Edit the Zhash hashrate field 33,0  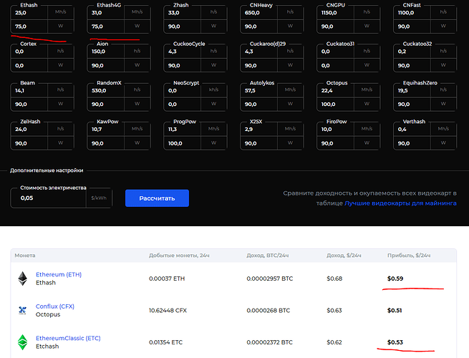tap(183, 13)
